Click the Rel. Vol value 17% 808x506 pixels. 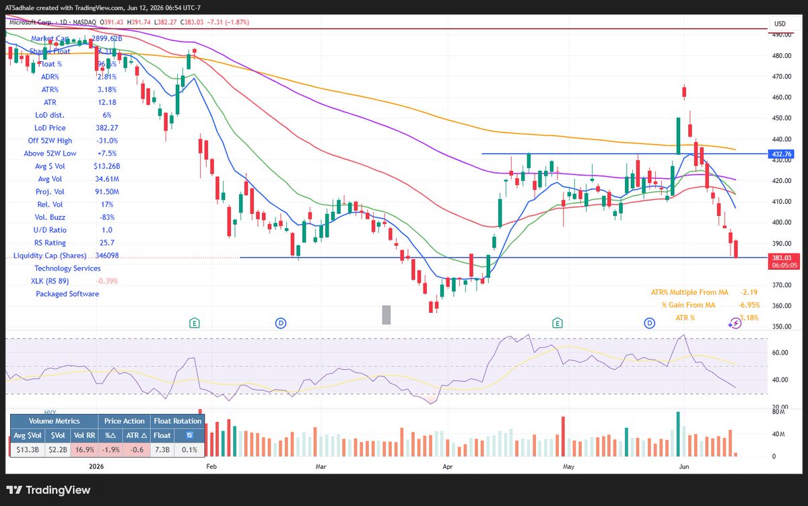107,205
